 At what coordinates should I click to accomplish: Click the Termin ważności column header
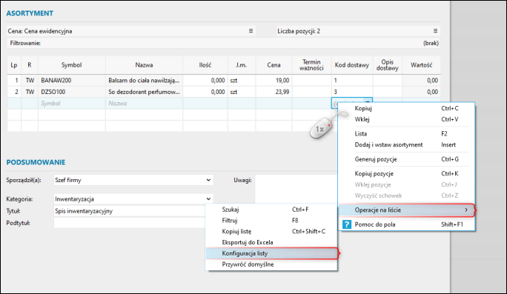pyautogui.click(x=311, y=65)
